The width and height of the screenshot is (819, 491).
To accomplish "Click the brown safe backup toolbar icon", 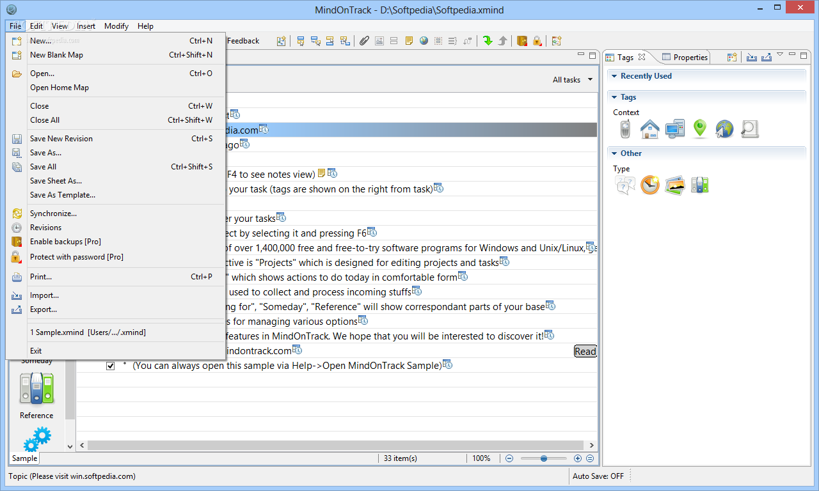I will point(522,41).
